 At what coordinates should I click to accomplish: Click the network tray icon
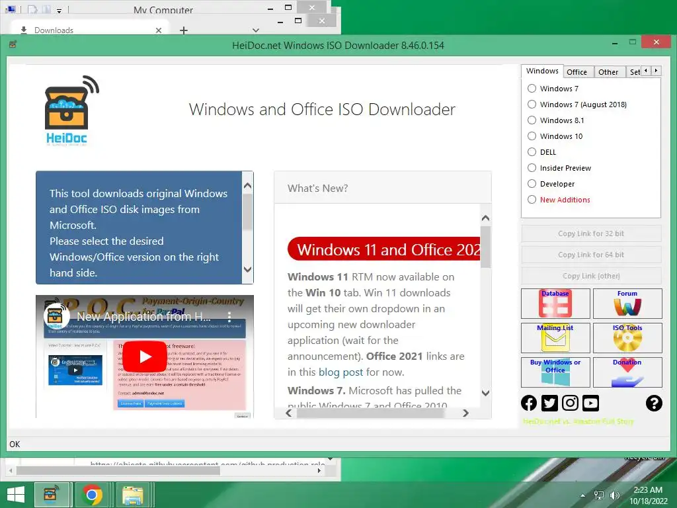(599, 495)
